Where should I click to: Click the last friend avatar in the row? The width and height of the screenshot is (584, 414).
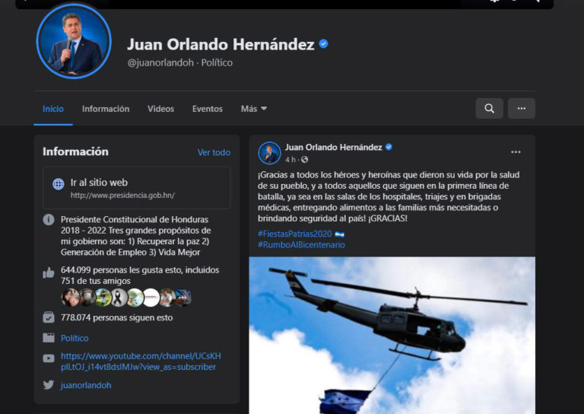183,298
